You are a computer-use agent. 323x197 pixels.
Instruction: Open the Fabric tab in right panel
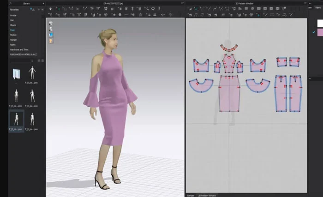point(318,8)
